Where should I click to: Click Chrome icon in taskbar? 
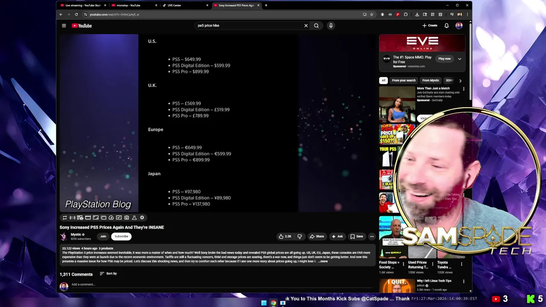(x=273, y=303)
